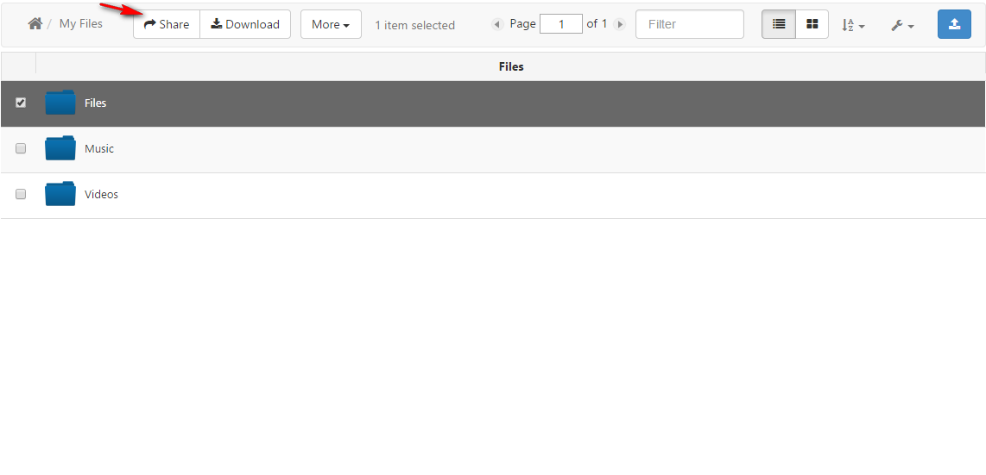Open the folder named Files in the list

click(96, 103)
